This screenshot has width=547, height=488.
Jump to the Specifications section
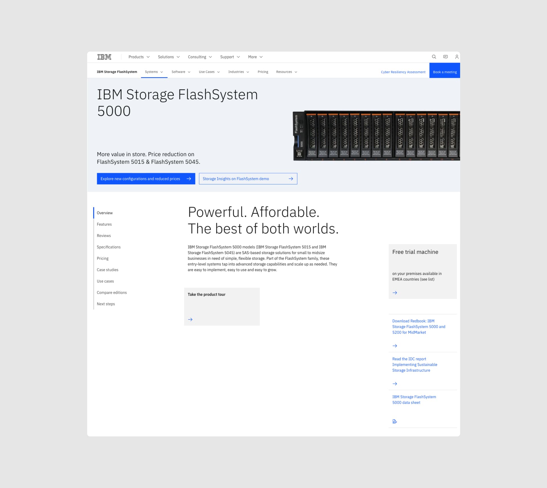[109, 247]
